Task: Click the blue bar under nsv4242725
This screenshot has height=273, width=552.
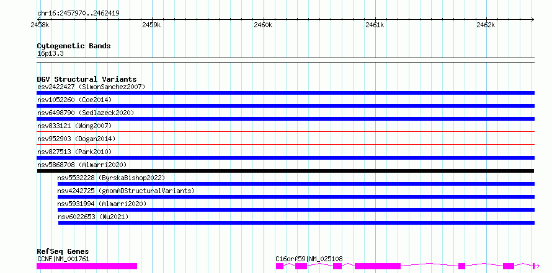Action: tap(296, 197)
